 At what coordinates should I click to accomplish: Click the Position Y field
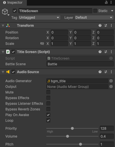(x=82, y=32)
